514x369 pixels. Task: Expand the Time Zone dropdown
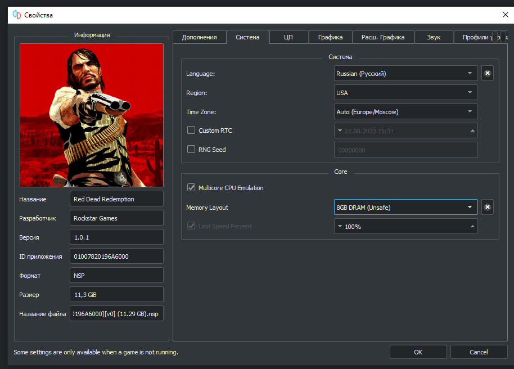point(405,111)
